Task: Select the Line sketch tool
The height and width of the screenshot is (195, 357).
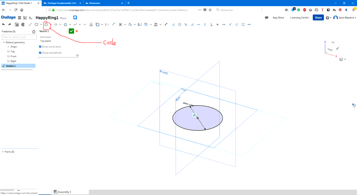Action: [x=30, y=25]
